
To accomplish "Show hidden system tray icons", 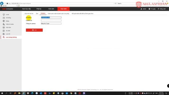I will [134, 93].
